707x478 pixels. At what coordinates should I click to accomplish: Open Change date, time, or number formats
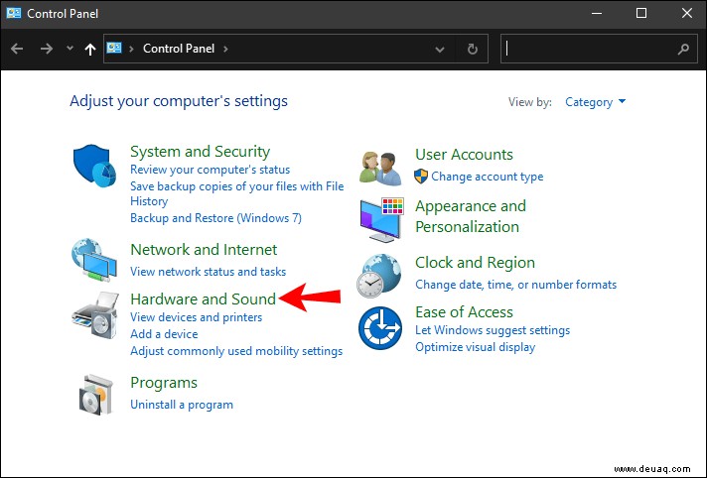515,285
